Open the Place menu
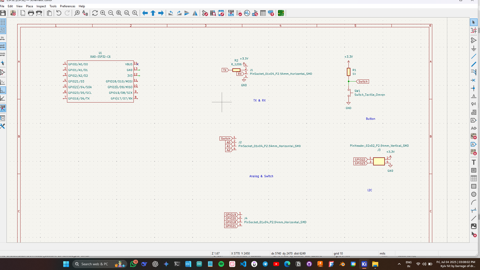The width and height of the screenshot is (480, 270). [x=29, y=6]
